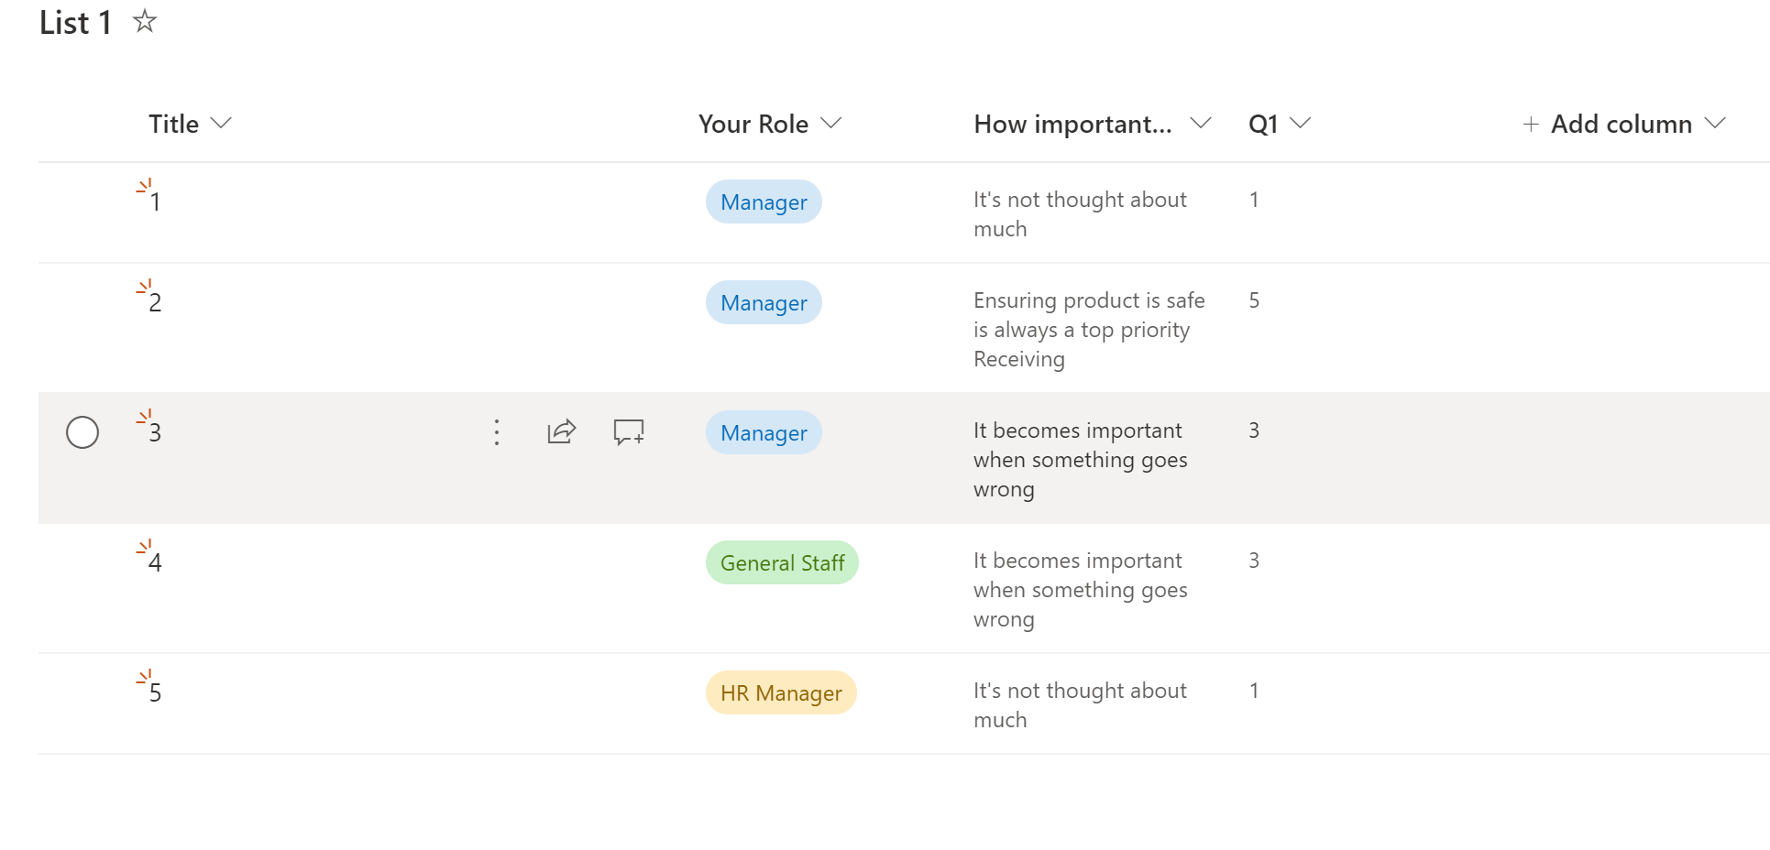Click the new-item sparkle icon beside title 2
The height and width of the screenshot is (850, 1770).
pos(144,288)
